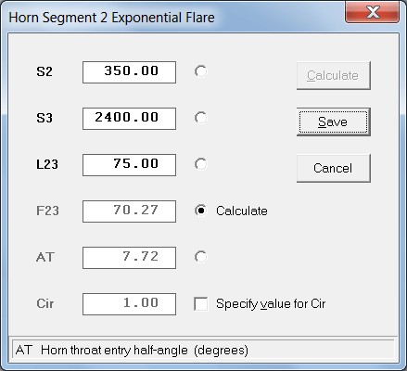Select the S3 radio button

[201, 118]
